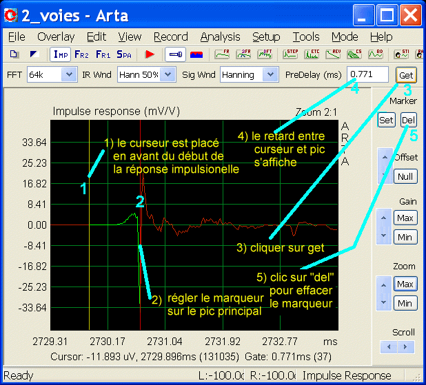Image resolution: width=426 pixels, height=385 pixels.
Task: Select the IMP impulse response mode icon
Action: [60, 54]
